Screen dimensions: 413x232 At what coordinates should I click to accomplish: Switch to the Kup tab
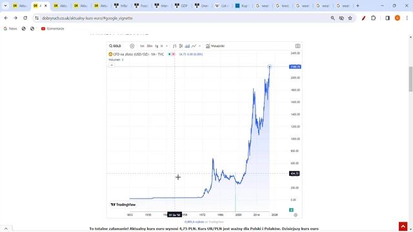tap(242, 6)
